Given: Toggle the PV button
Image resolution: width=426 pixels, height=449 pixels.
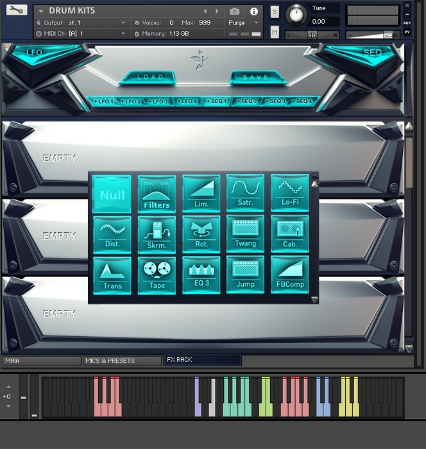Looking at the screenshot, I should point(407,32).
